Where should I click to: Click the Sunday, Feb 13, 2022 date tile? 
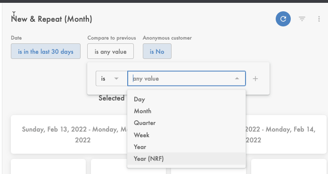(69, 134)
